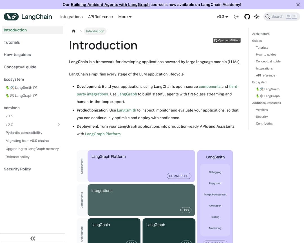Open Release policy page
304x243 pixels.
[x=17, y=157]
